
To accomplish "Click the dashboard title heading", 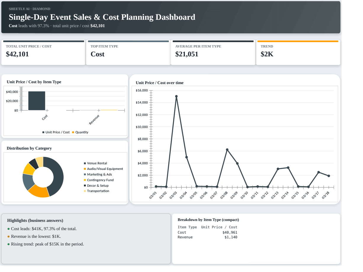I will point(102,17).
